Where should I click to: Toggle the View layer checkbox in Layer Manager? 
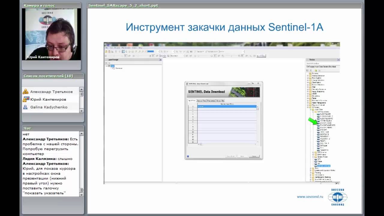pyautogui.click(x=109, y=66)
